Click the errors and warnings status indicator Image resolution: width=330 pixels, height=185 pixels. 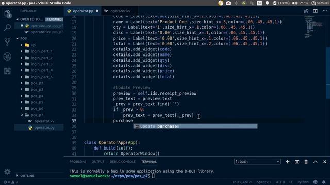pyautogui.click(x=11, y=182)
